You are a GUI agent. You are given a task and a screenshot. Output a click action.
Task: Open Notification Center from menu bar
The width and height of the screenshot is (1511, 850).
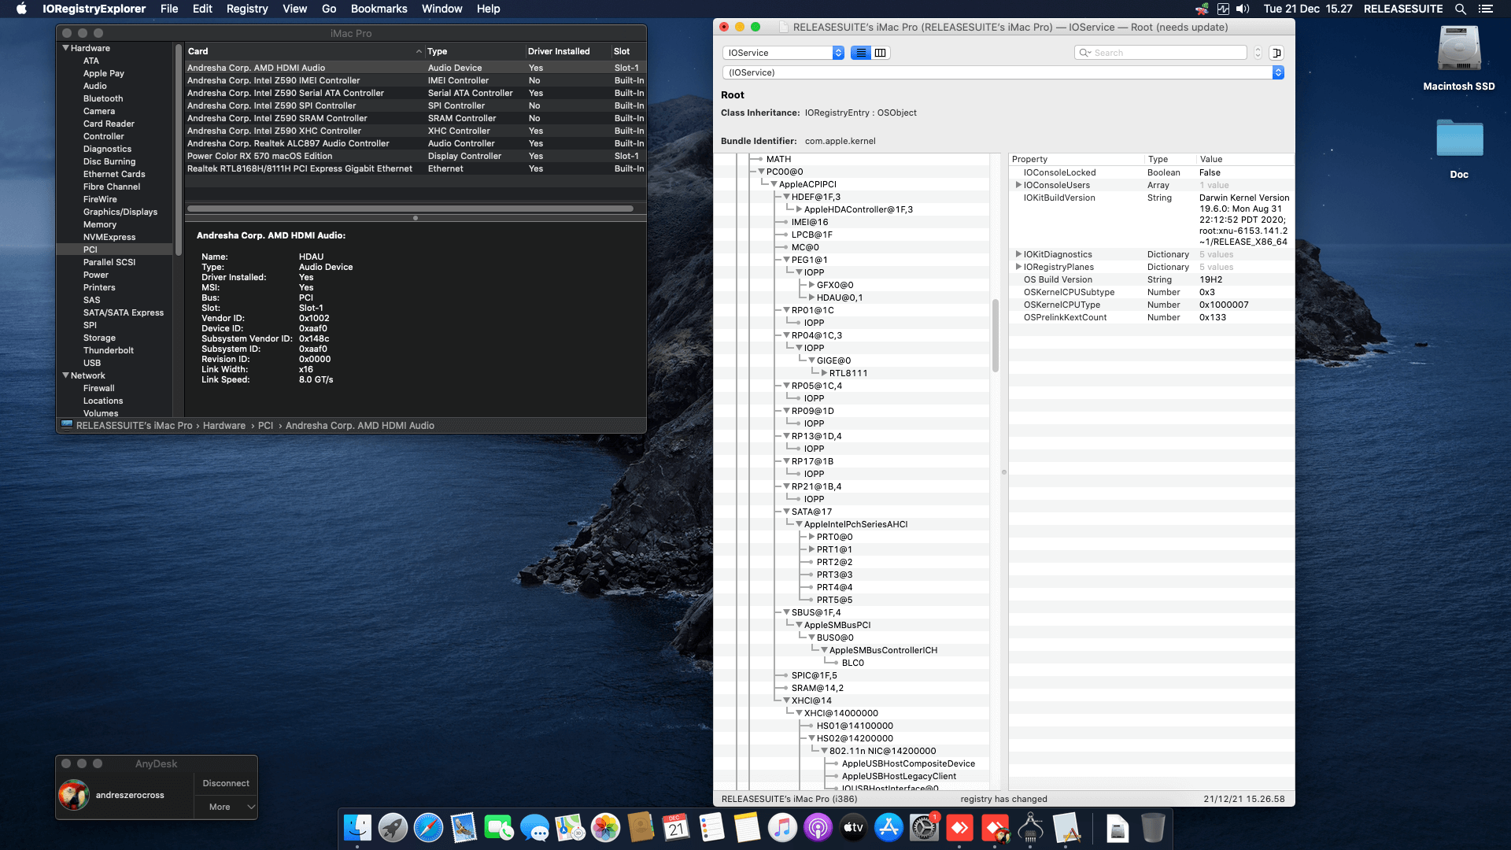pyautogui.click(x=1486, y=9)
